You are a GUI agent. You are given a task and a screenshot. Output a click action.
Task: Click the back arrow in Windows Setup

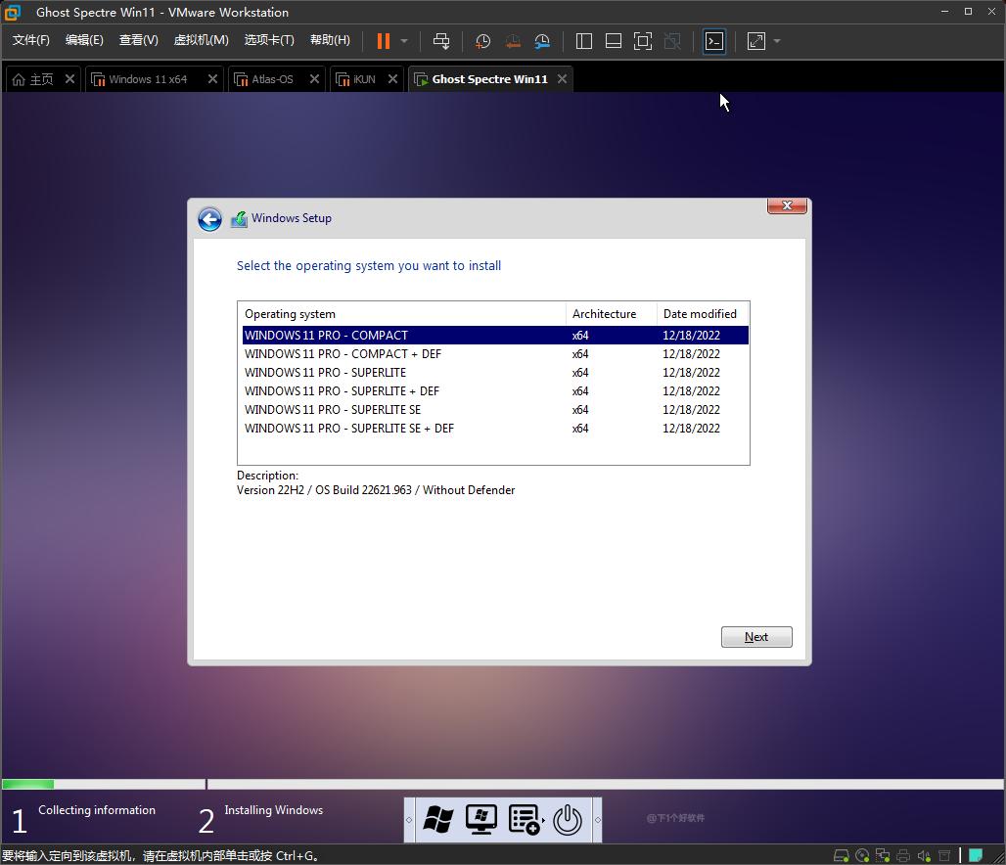pyautogui.click(x=209, y=219)
